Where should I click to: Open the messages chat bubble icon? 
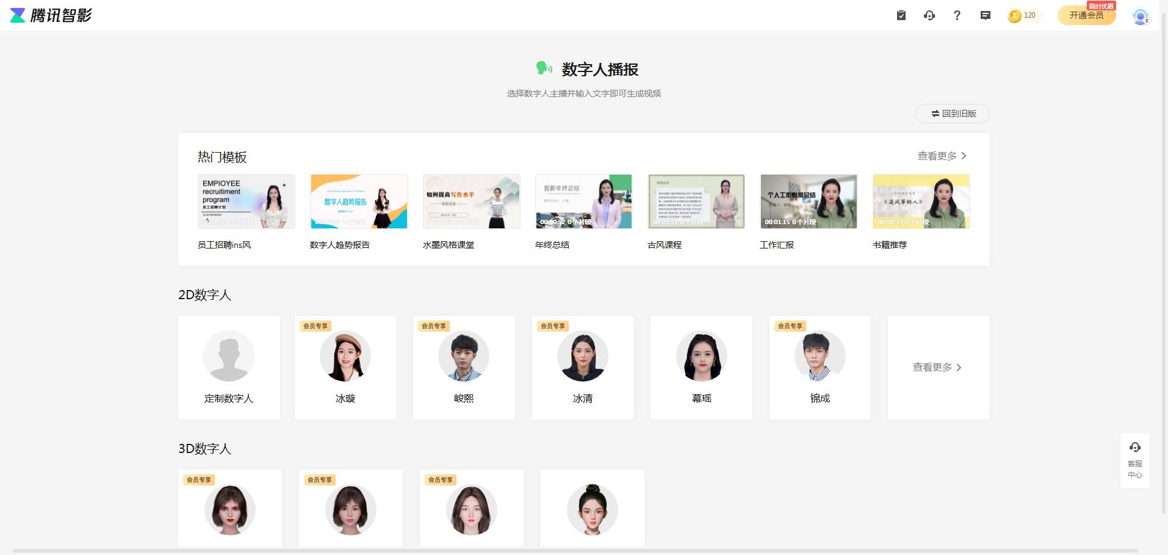coord(985,15)
